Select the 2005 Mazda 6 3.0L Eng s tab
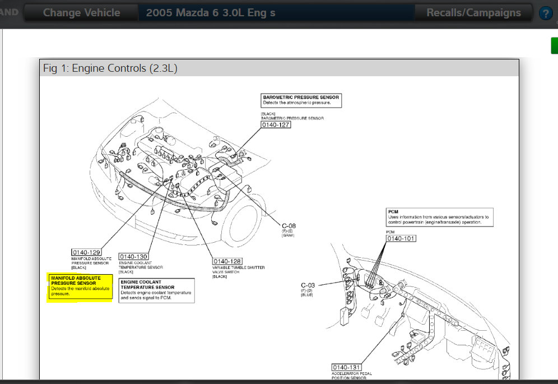Viewport: 558px width, 384px height. [x=276, y=13]
